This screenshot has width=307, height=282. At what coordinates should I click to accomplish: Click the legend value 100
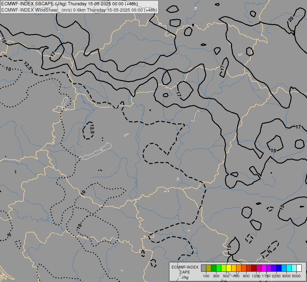206,276
